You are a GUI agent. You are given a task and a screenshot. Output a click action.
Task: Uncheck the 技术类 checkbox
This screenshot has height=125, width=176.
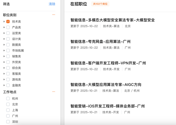point(8,22)
